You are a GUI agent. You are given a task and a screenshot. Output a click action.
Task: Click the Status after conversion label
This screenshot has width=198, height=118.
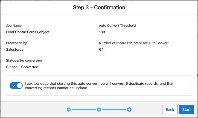(24, 60)
